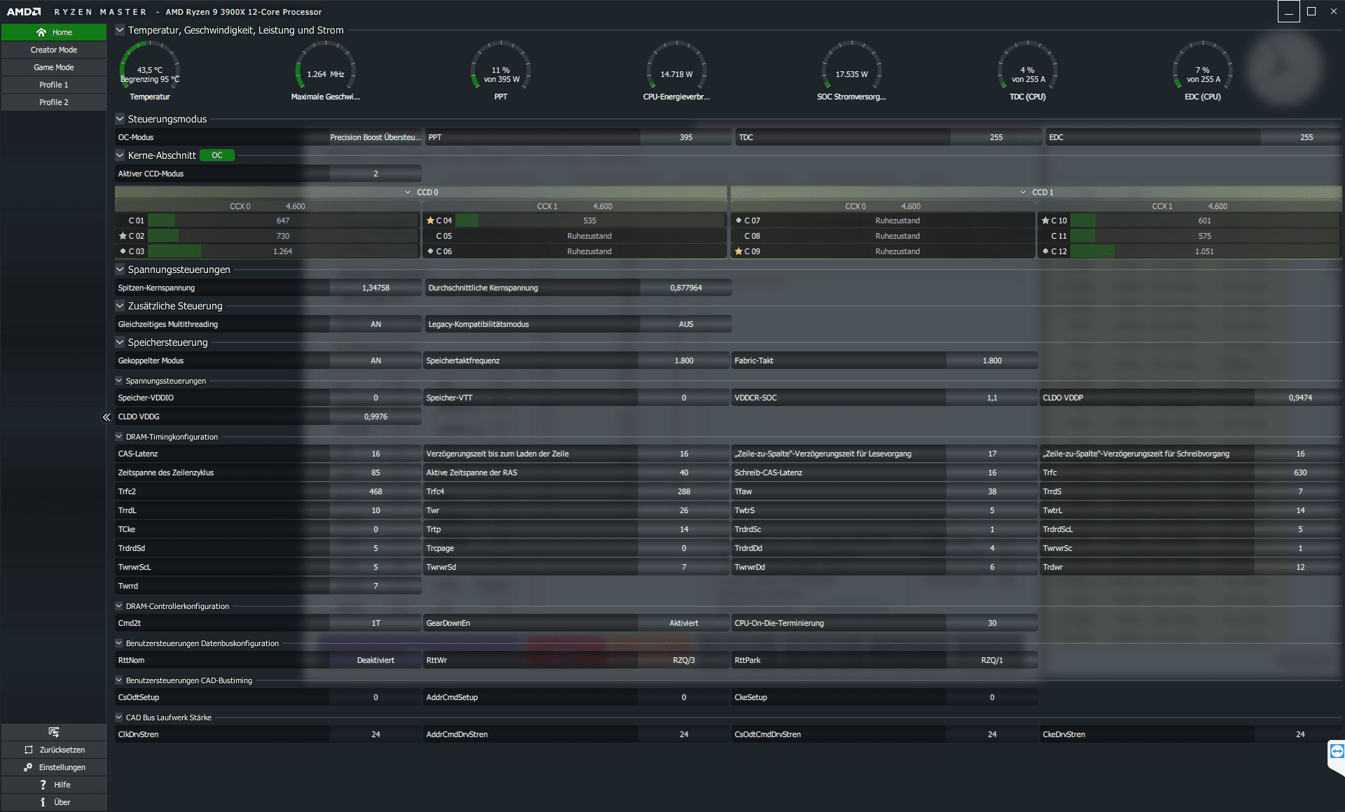Click the RttWr value RZQ/3
This screenshot has height=812, width=1345.
(684, 660)
